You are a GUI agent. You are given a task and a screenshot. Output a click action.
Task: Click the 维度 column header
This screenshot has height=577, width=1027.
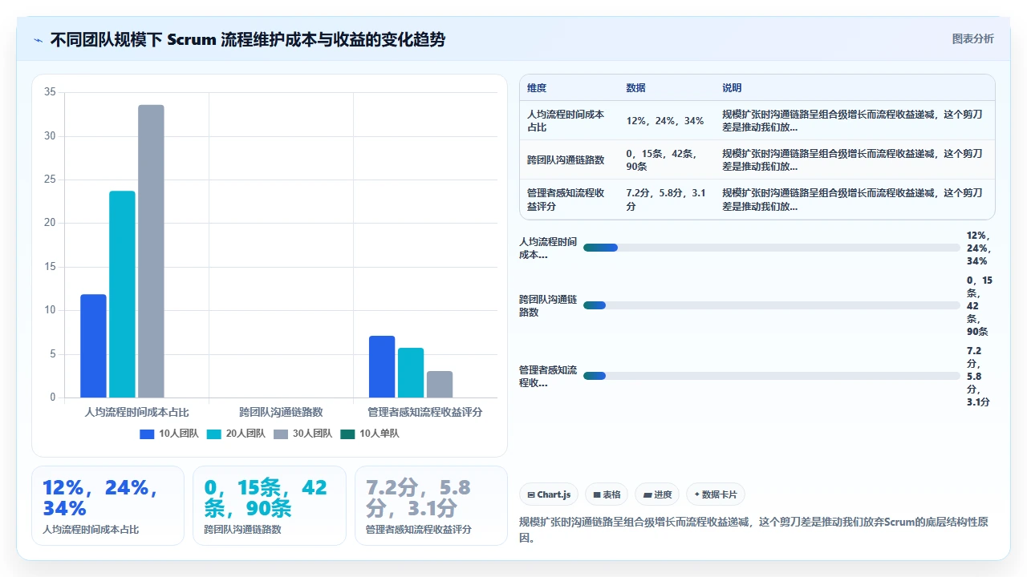(537, 88)
